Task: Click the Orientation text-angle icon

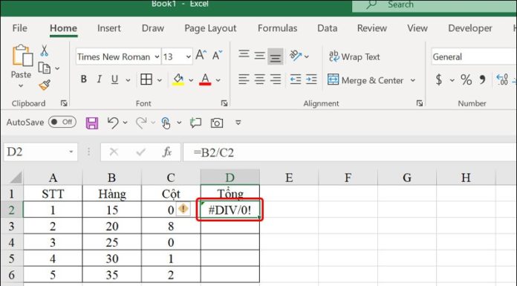Action: click(x=296, y=56)
